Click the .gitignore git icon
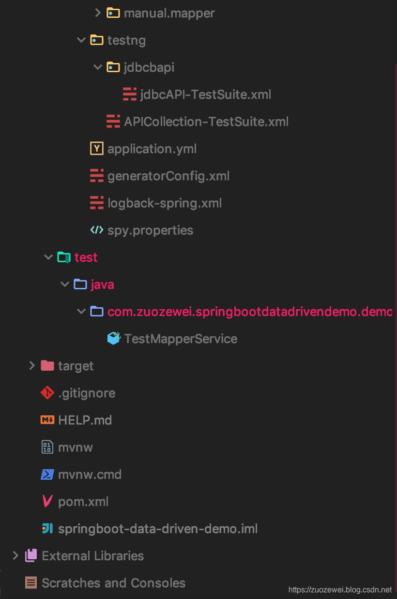The image size is (397, 599). (x=47, y=393)
